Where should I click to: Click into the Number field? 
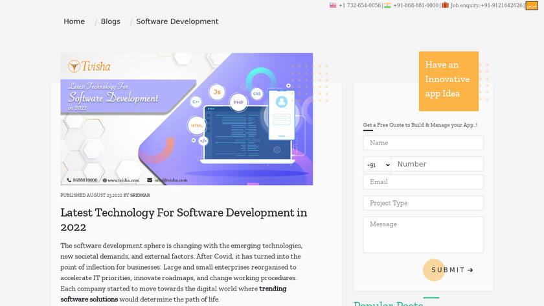pos(437,165)
